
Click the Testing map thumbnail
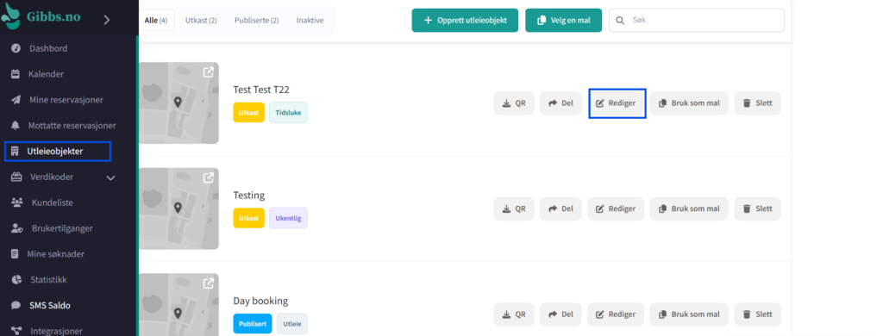click(x=178, y=208)
